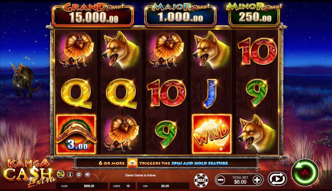The height and width of the screenshot is (191, 332).
Task: Click the Lines 10 indicator
Action: [x=123, y=186]
